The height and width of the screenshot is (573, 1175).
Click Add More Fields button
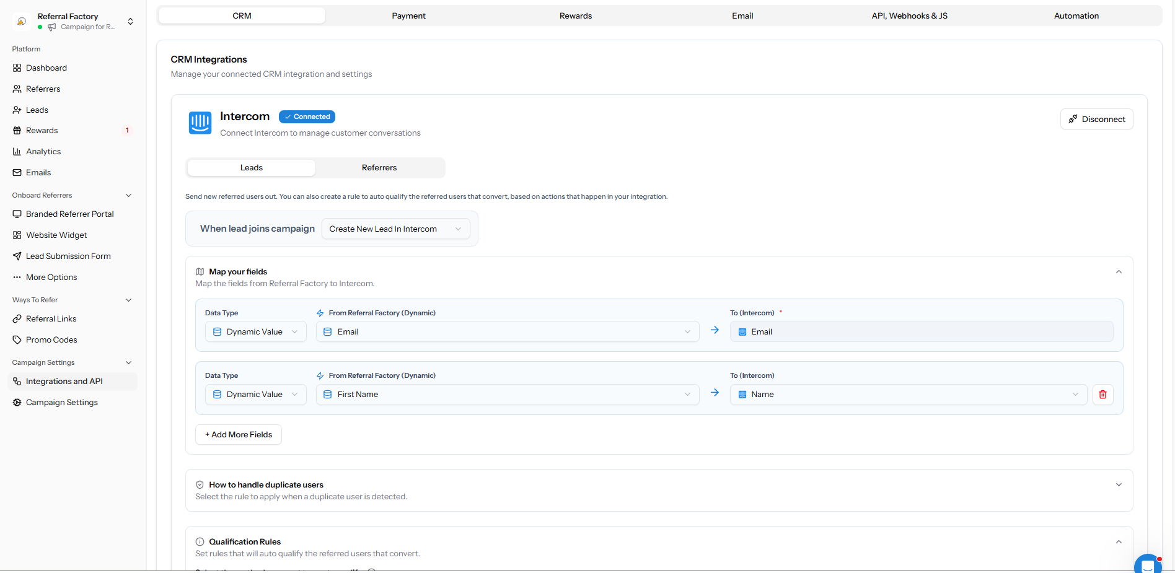[239, 435]
